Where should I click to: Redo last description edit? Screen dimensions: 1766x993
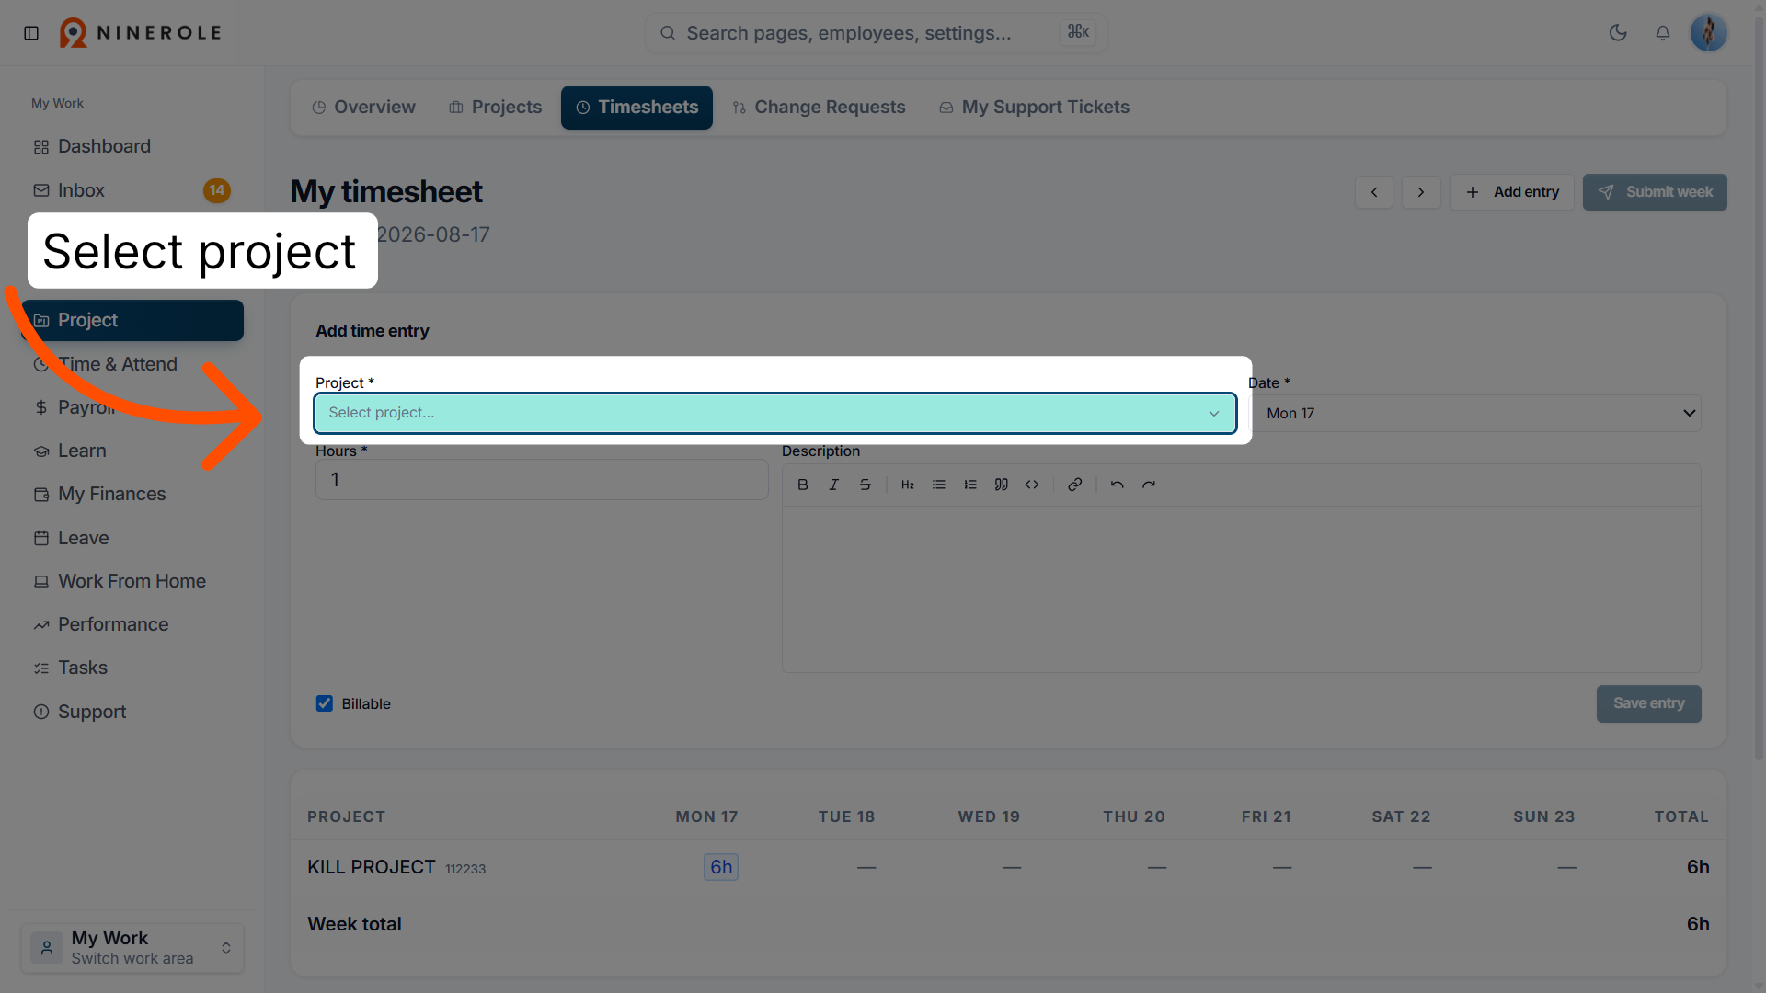click(1149, 485)
